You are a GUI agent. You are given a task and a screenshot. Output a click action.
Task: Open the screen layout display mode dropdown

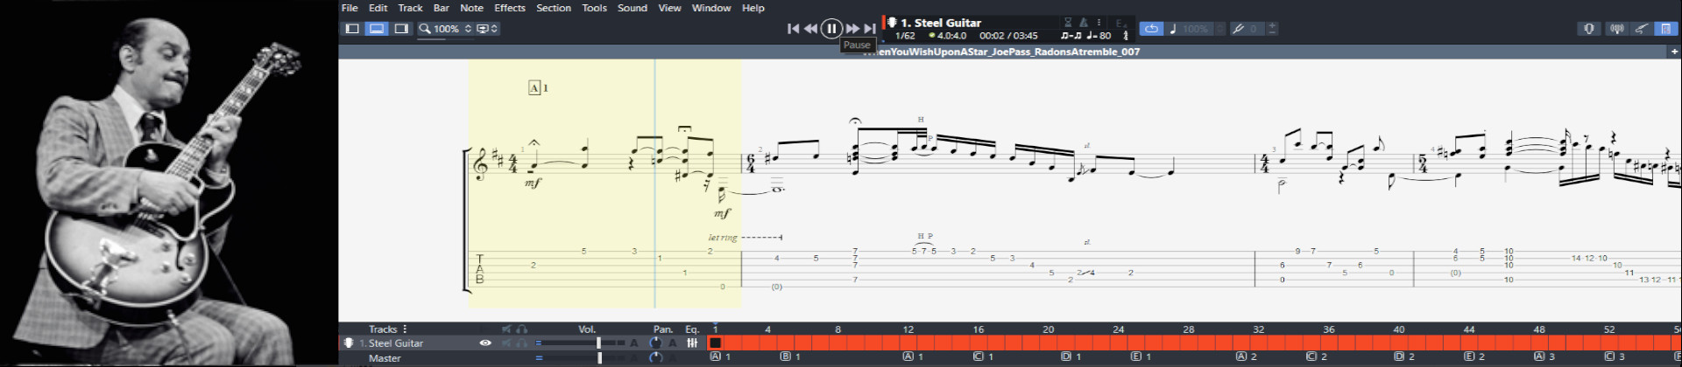(488, 29)
